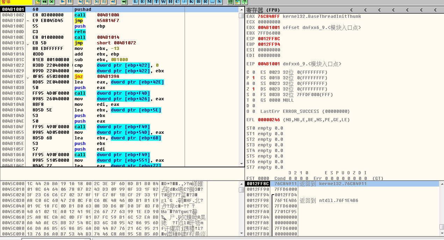Open Appearance options colored grid icon
444x240 pixels.
[237, 2]
